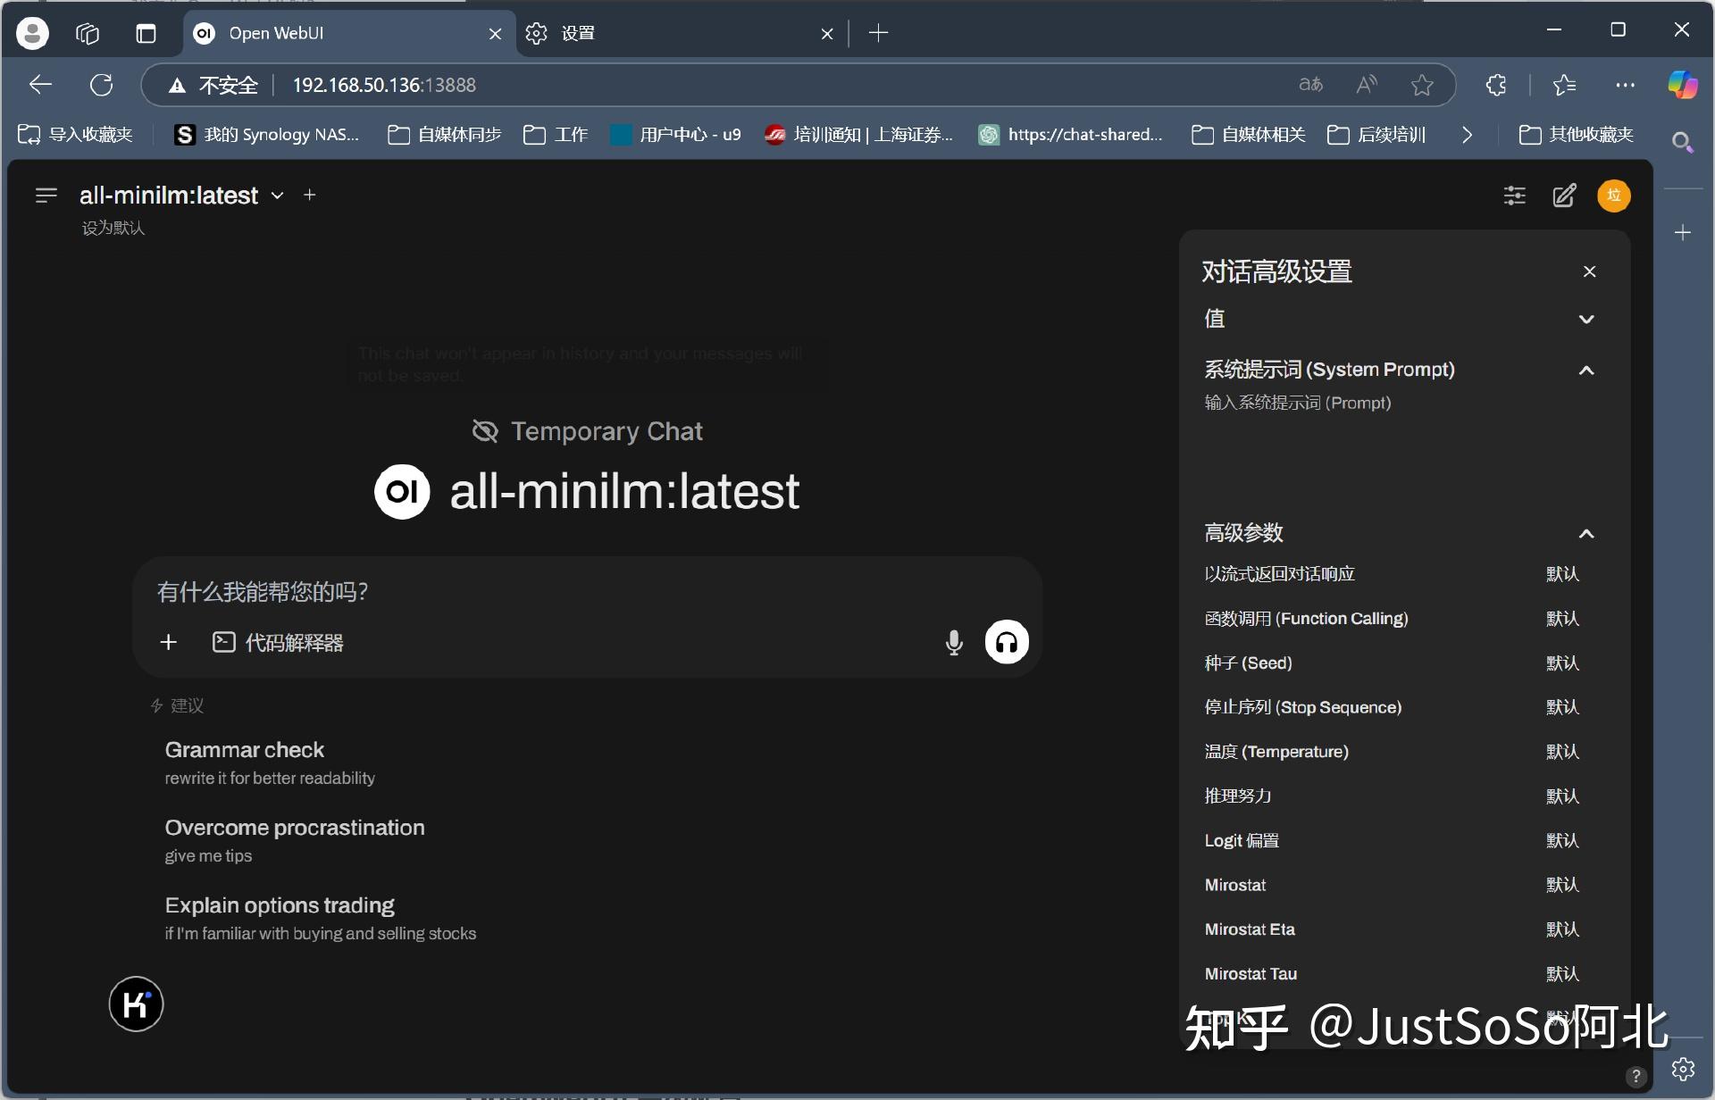Collapse the 高级参数 section
1715x1100 pixels.
tap(1587, 533)
